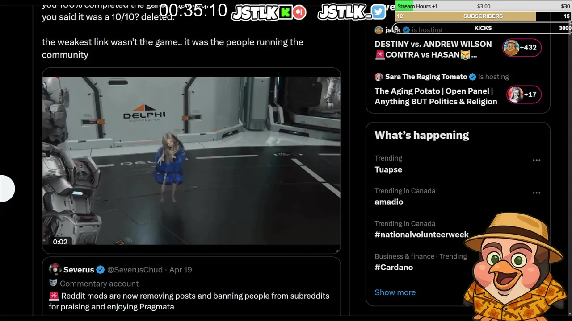Click the red siren emoji in DESTINY space title
This screenshot has width=572, height=321.
pyautogui.click(x=379, y=55)
